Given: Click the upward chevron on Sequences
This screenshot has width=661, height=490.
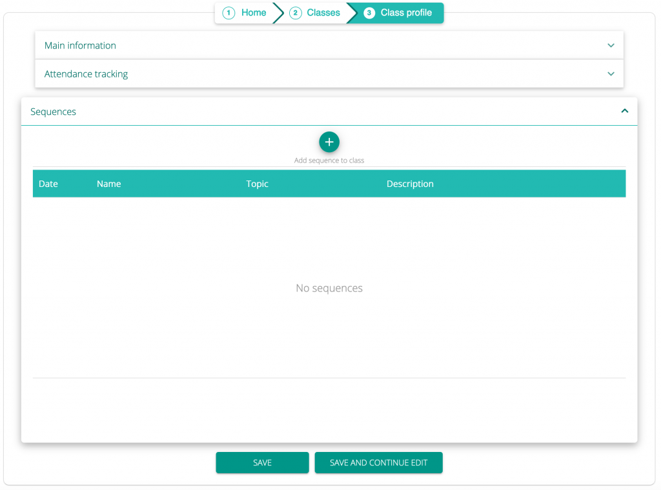Looking at the screenshot, I should pyautogui.click(x=624, y=110).
